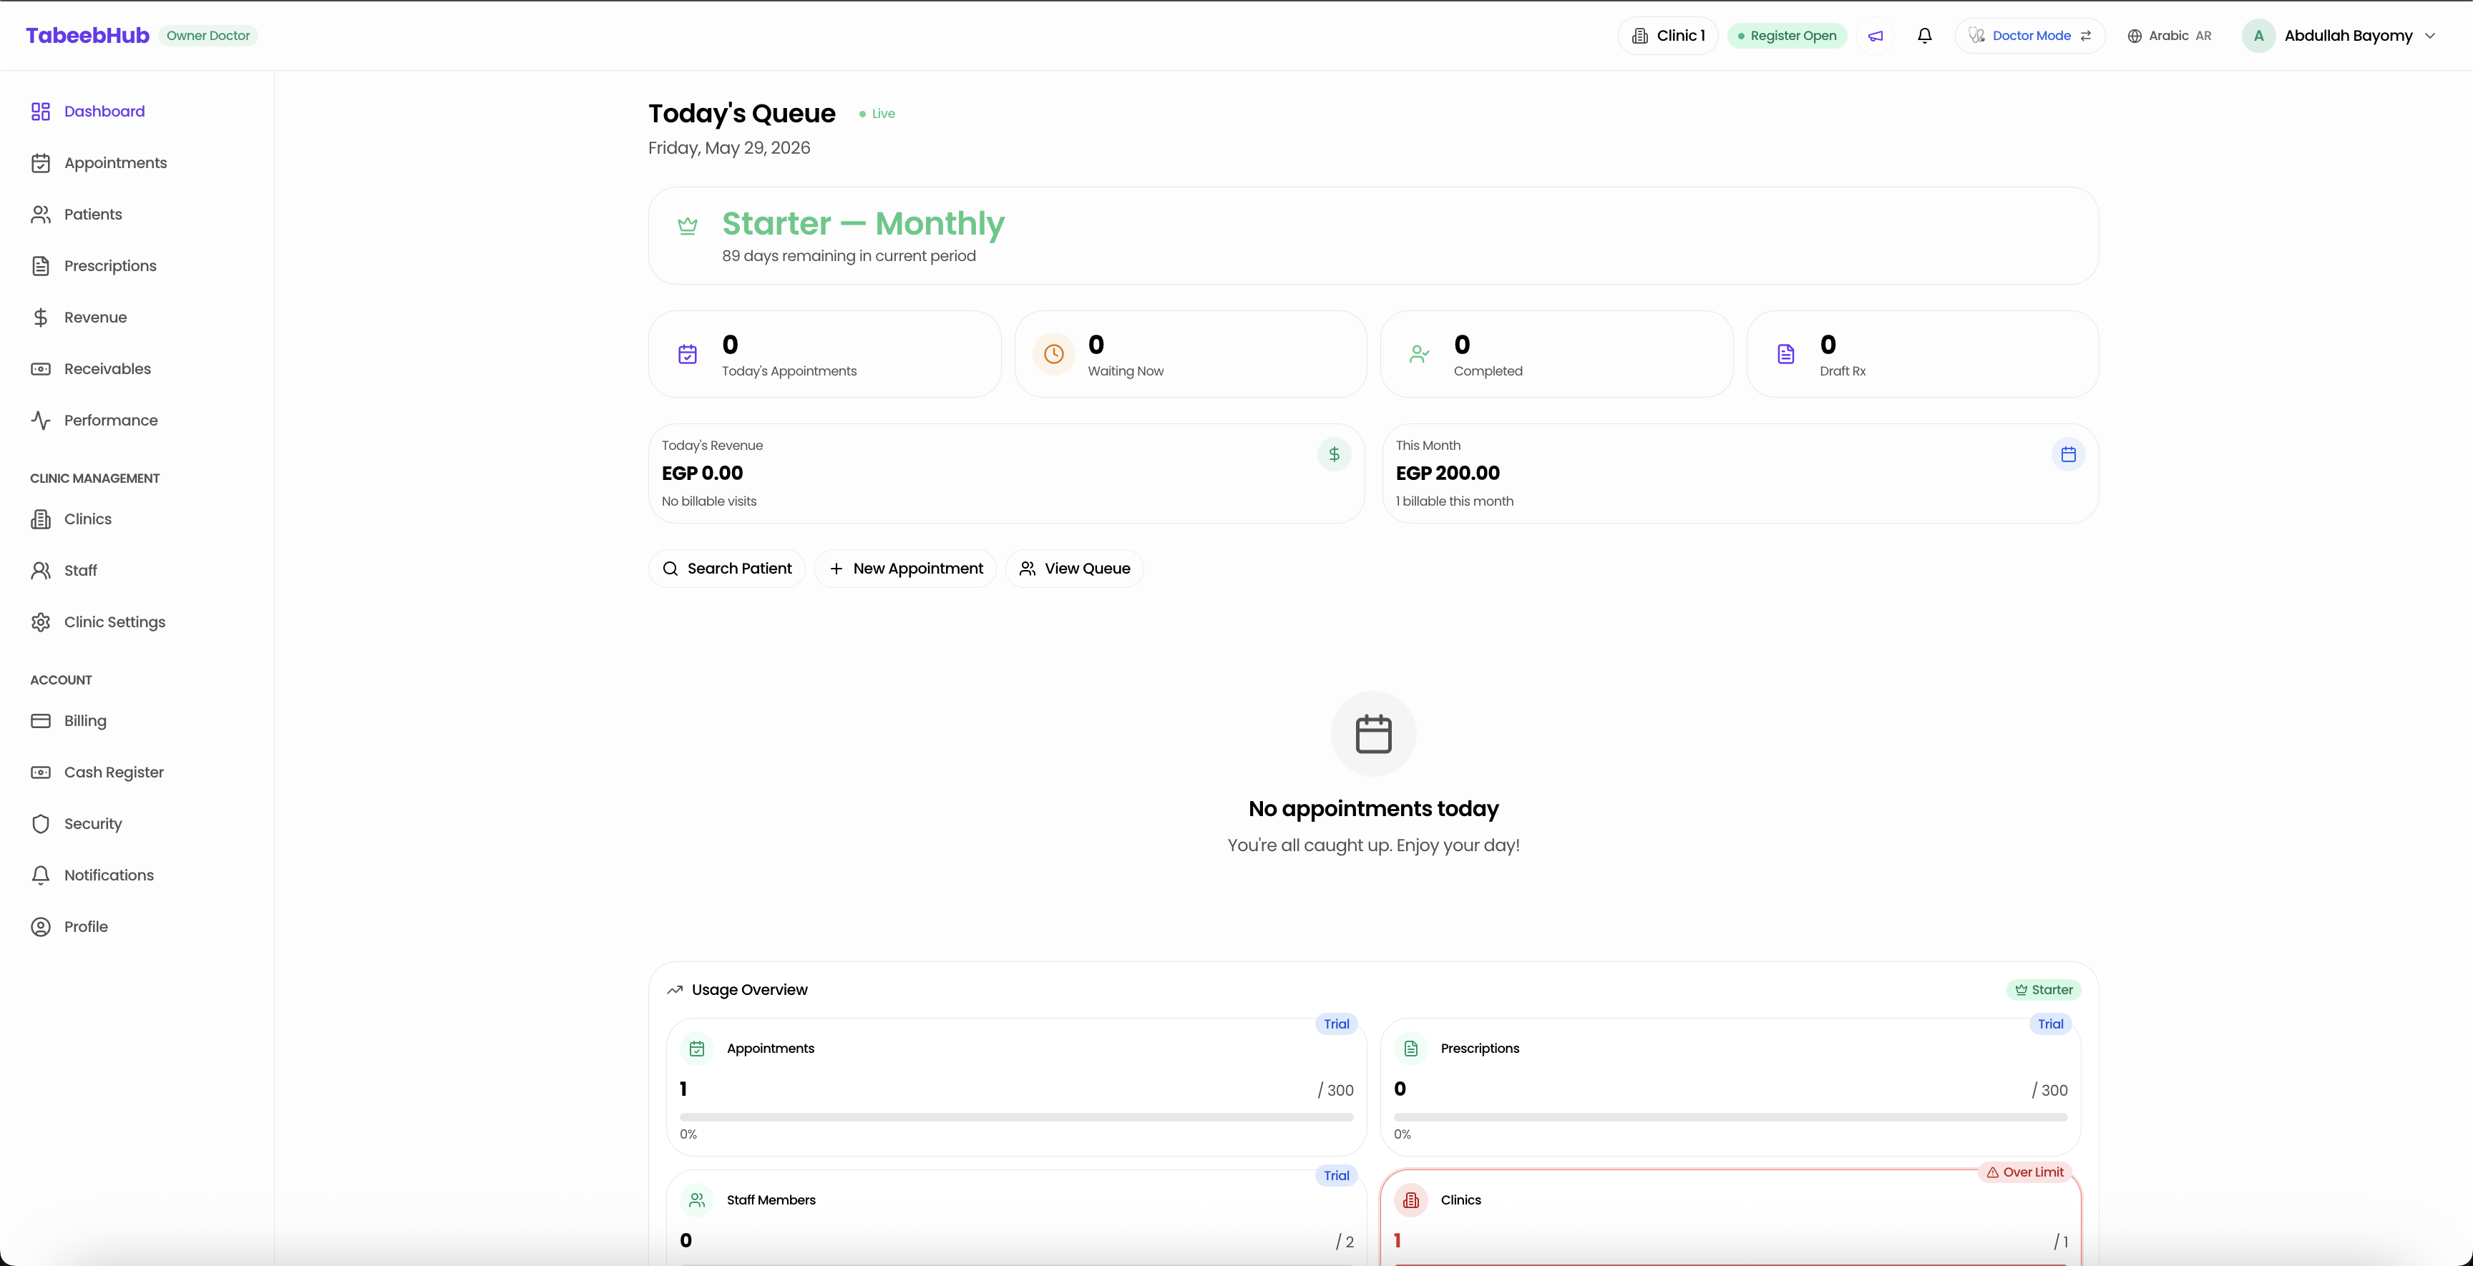
Task: Click the usage Appointments card icon
Action: point(697,1049)
